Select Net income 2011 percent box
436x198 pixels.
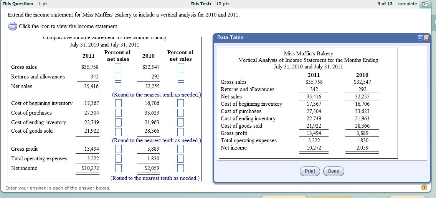click(118, 168)
